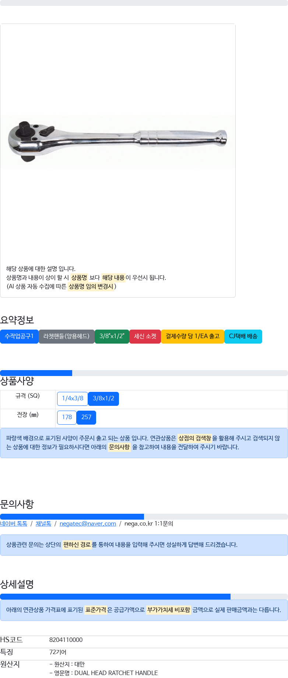Open the 네이버 톡톡 link
This screenshot has width=288, height=678.
[14, 524]
